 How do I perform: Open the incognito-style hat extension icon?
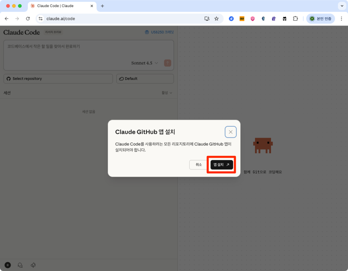pyautogui.click(x=284, y=19)
